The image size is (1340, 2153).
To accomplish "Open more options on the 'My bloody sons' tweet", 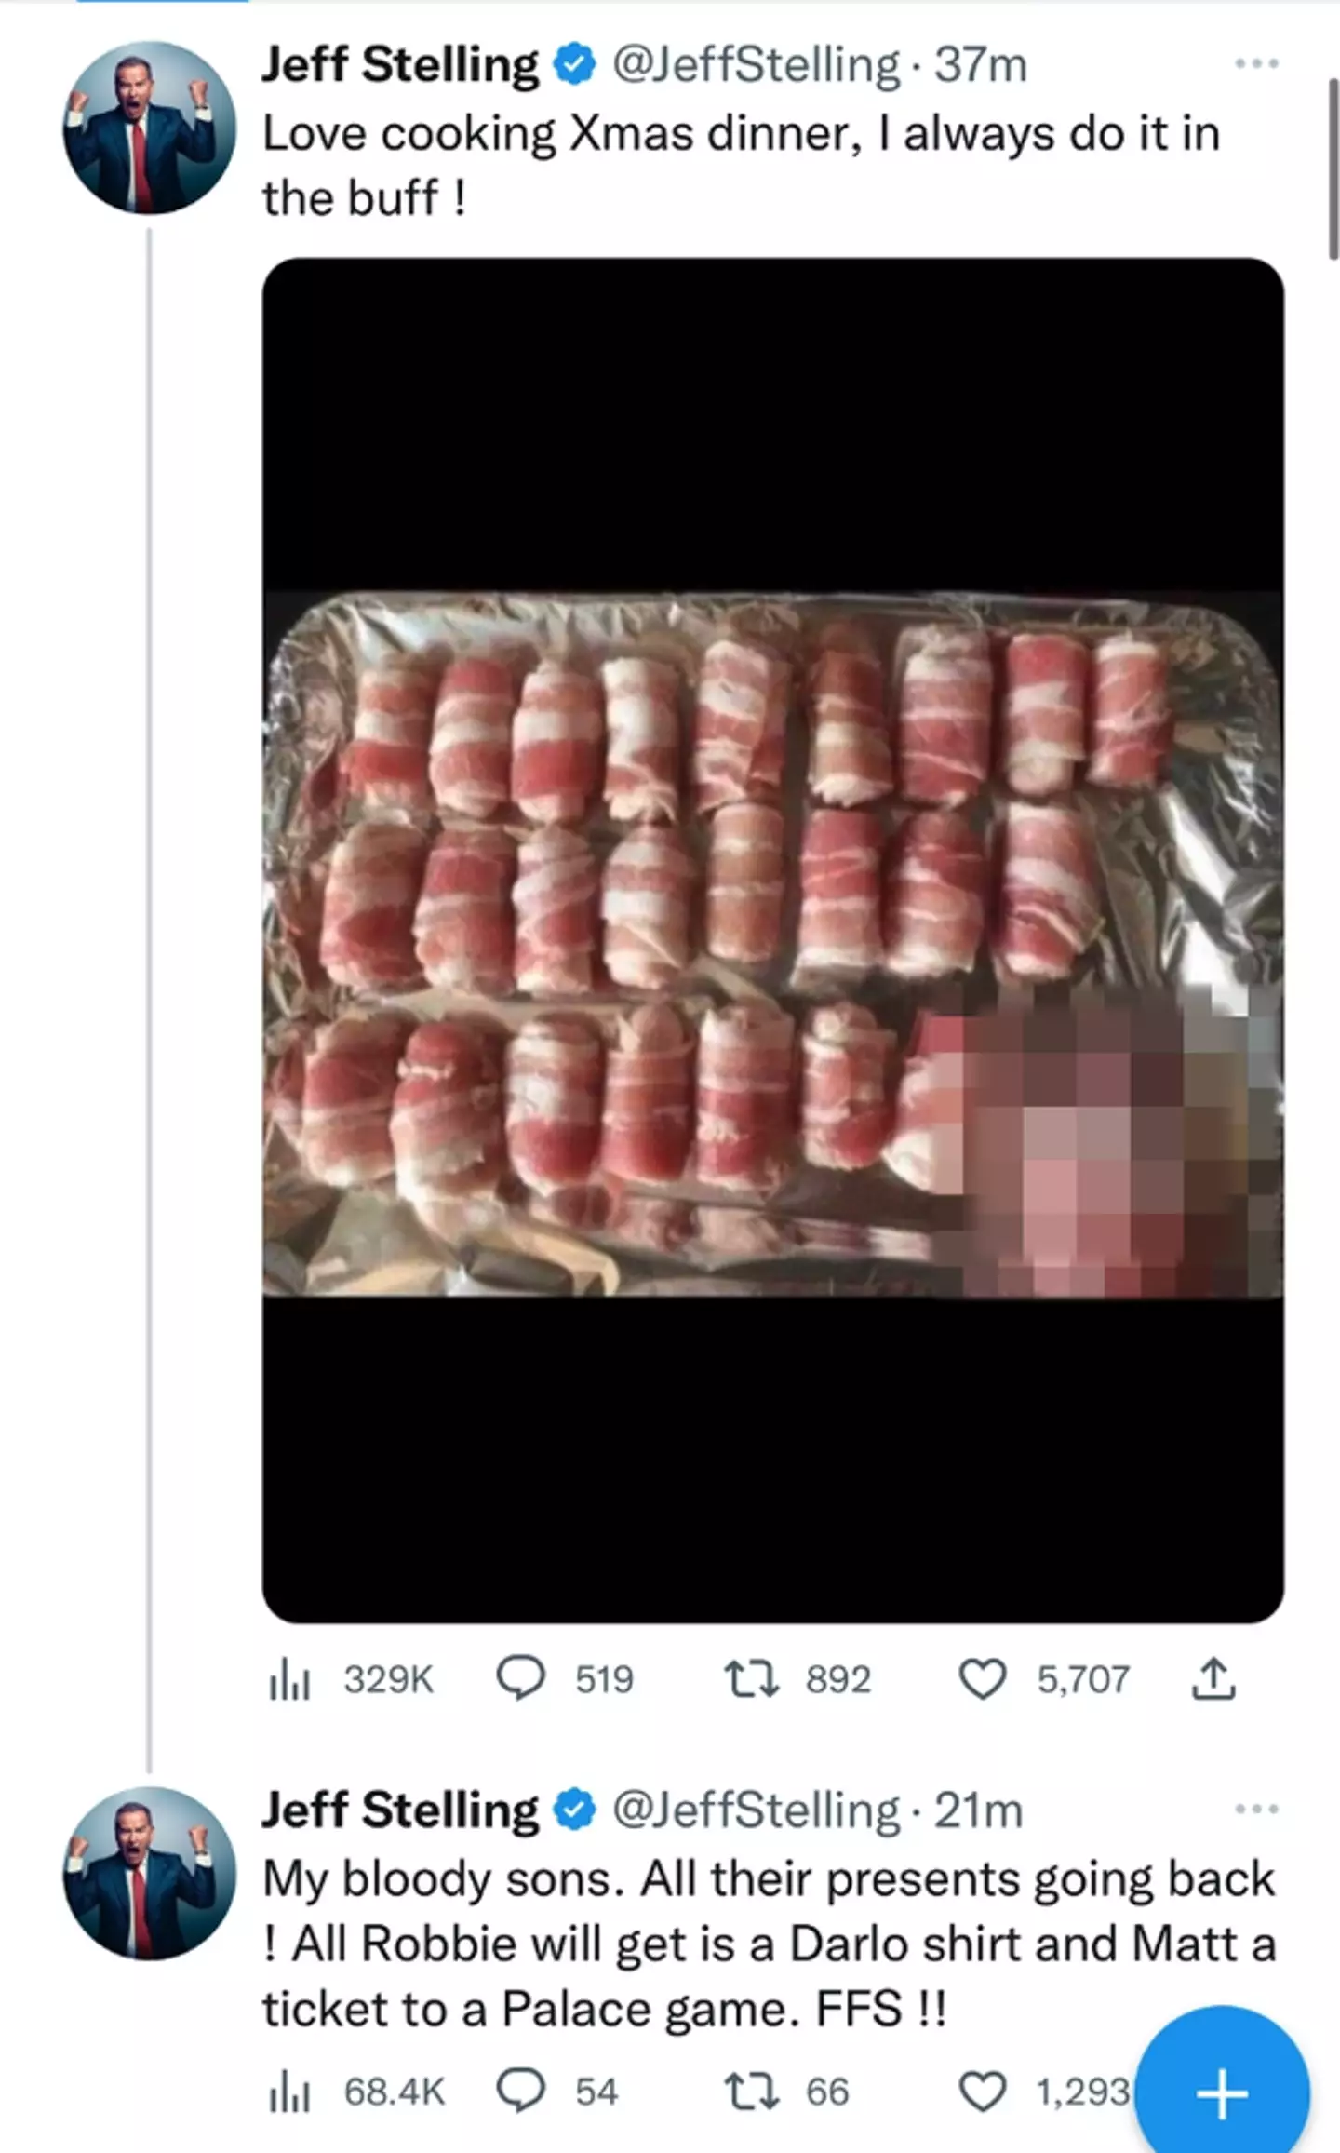I will coord(1256,1810).
